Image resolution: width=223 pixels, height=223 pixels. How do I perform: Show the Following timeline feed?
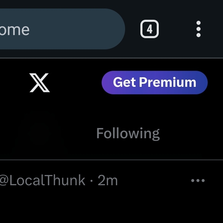(128, 133)
